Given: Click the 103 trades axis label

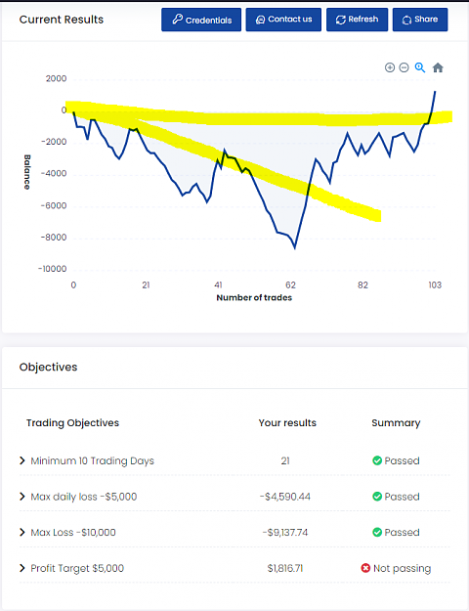Looking at the screenshot, I should tap(435, 285).
